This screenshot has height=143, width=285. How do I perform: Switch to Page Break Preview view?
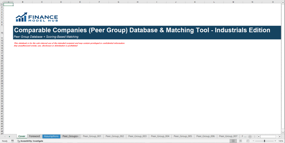coord(247,141)
